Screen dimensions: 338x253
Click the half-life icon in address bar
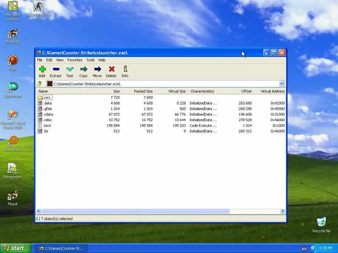click(x=50, y=84)
